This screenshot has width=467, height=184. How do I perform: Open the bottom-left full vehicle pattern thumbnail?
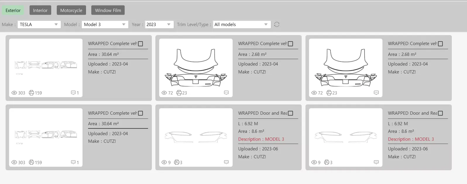coord(46,137)
